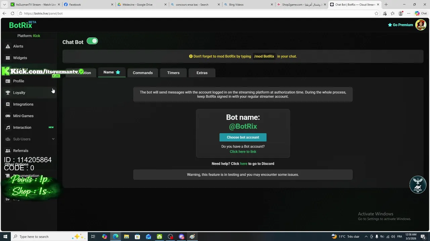Image resolution: width=430 pixels, height=241 pixels.
Task: Open the Windows Start menu
Action: [5, 237]
